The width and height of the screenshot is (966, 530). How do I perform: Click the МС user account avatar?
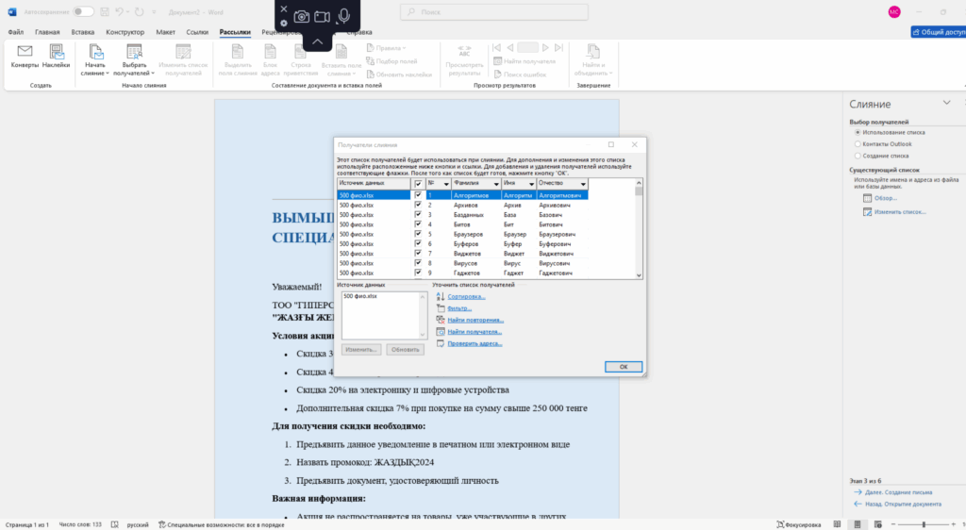tap(894, 11)
